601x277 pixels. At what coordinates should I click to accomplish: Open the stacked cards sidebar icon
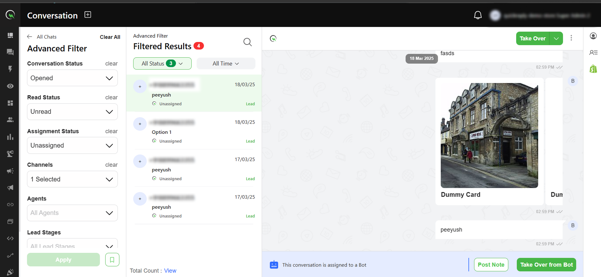coord(10,222)
